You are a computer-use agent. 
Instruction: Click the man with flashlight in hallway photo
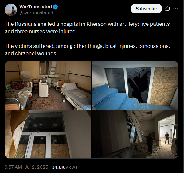pos(149,143)
